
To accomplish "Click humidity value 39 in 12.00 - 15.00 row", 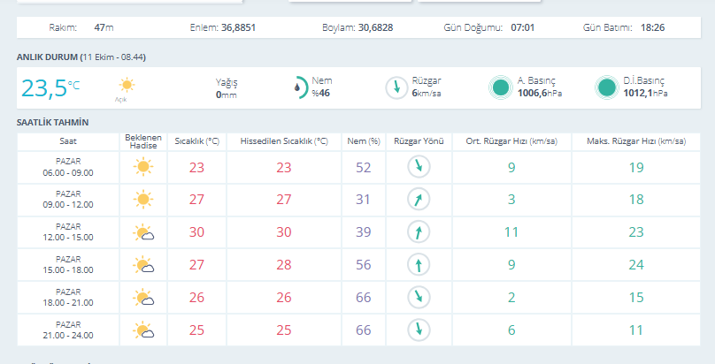I will coord(364,232).
